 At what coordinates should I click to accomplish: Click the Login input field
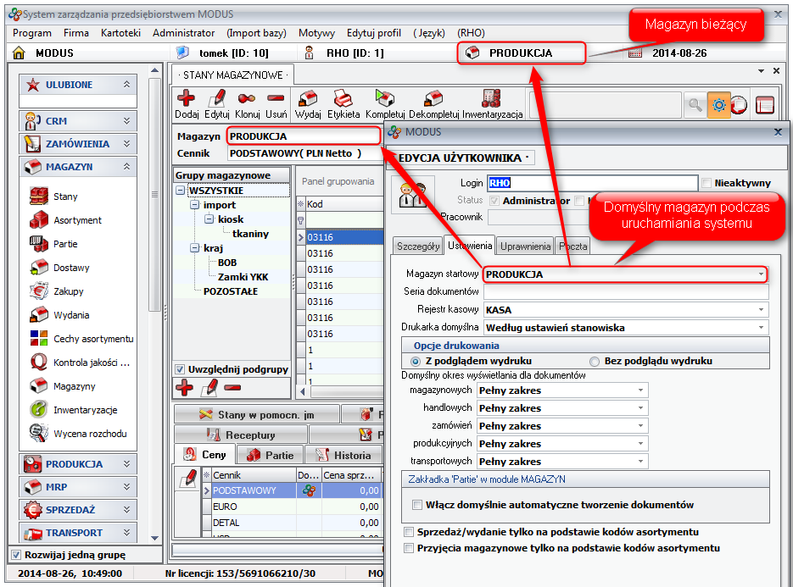tap(592, 183)
